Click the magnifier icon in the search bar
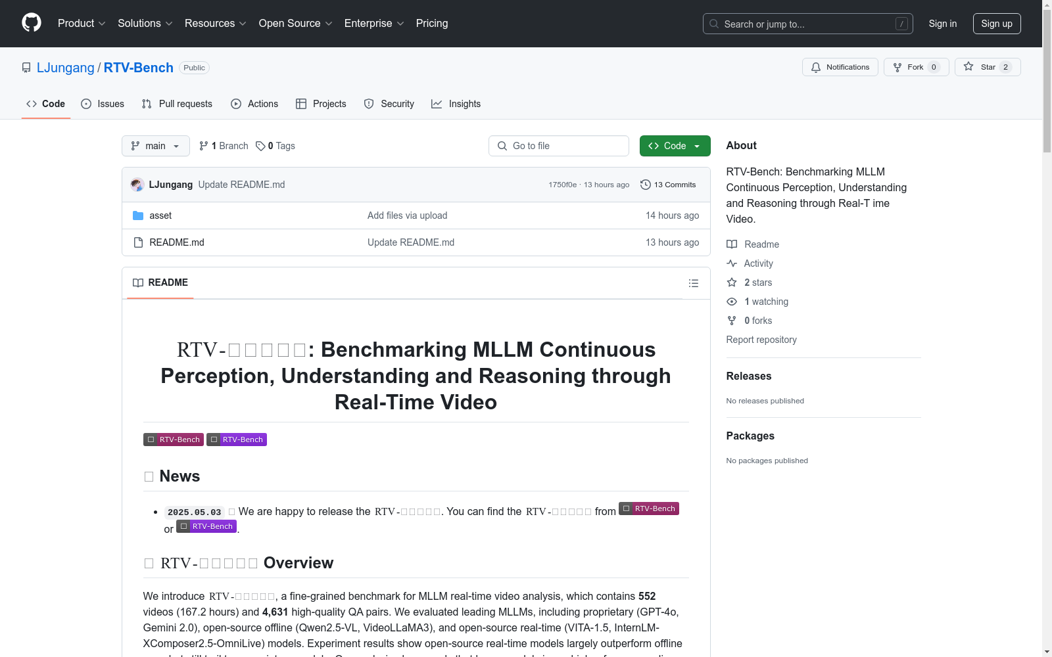This screenshot has height=657, width=1052. click(714, 24)
